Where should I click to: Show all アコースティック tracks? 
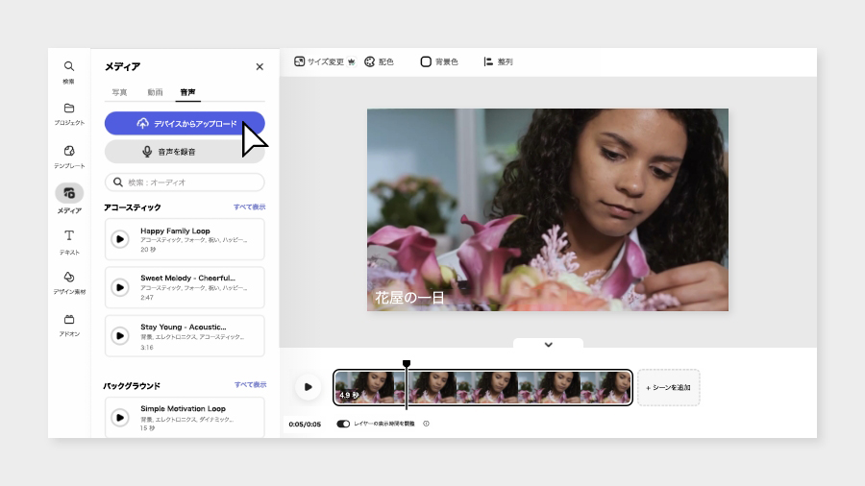click(249, 207)
